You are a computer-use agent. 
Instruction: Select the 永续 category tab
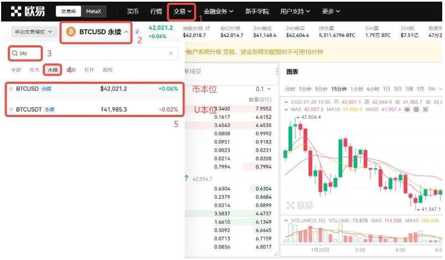[53, 70]
